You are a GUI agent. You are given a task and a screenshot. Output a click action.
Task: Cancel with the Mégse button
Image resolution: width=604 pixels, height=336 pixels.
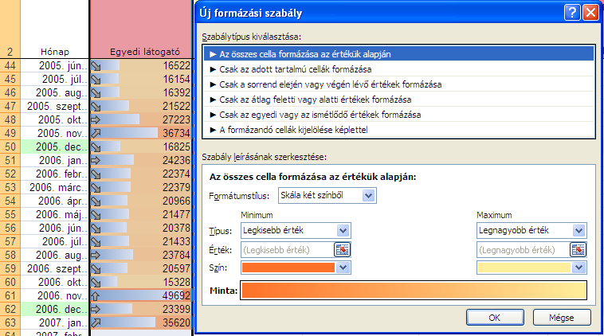[561, 318]
